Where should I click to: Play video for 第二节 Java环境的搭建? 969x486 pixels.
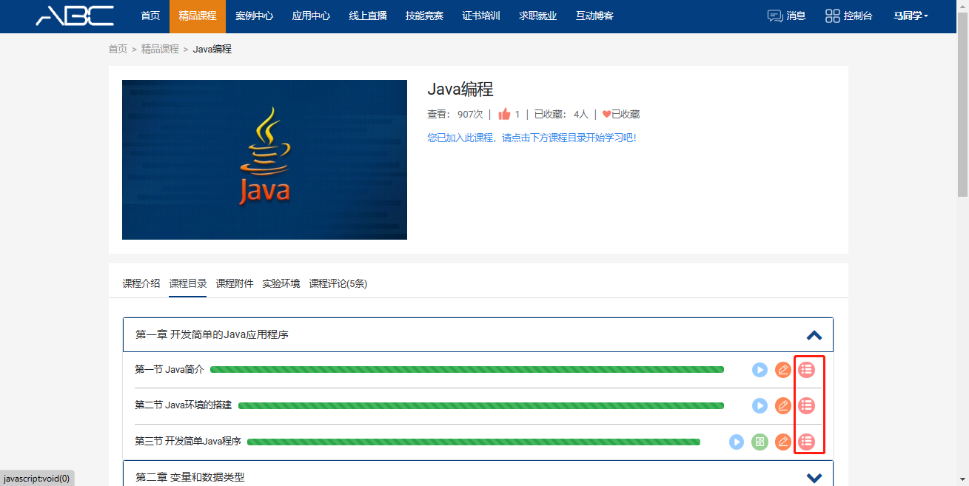pos(760,405)
